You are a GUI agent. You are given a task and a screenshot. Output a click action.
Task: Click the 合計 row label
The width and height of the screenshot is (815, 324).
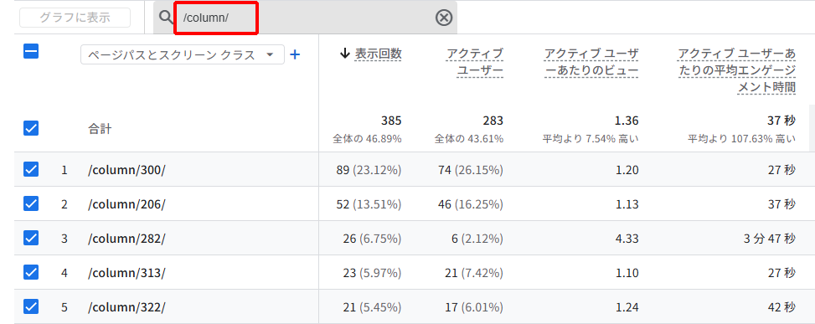pyautogui.click(x=100, y=129)
